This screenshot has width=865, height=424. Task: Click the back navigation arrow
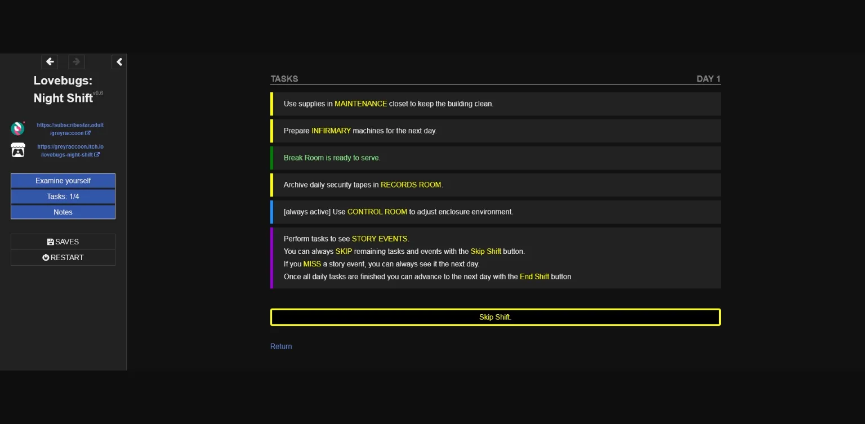(50, 62)
